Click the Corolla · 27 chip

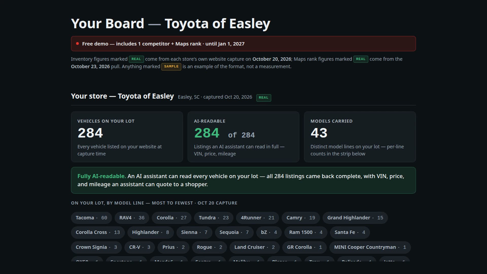tap(171, 218)
